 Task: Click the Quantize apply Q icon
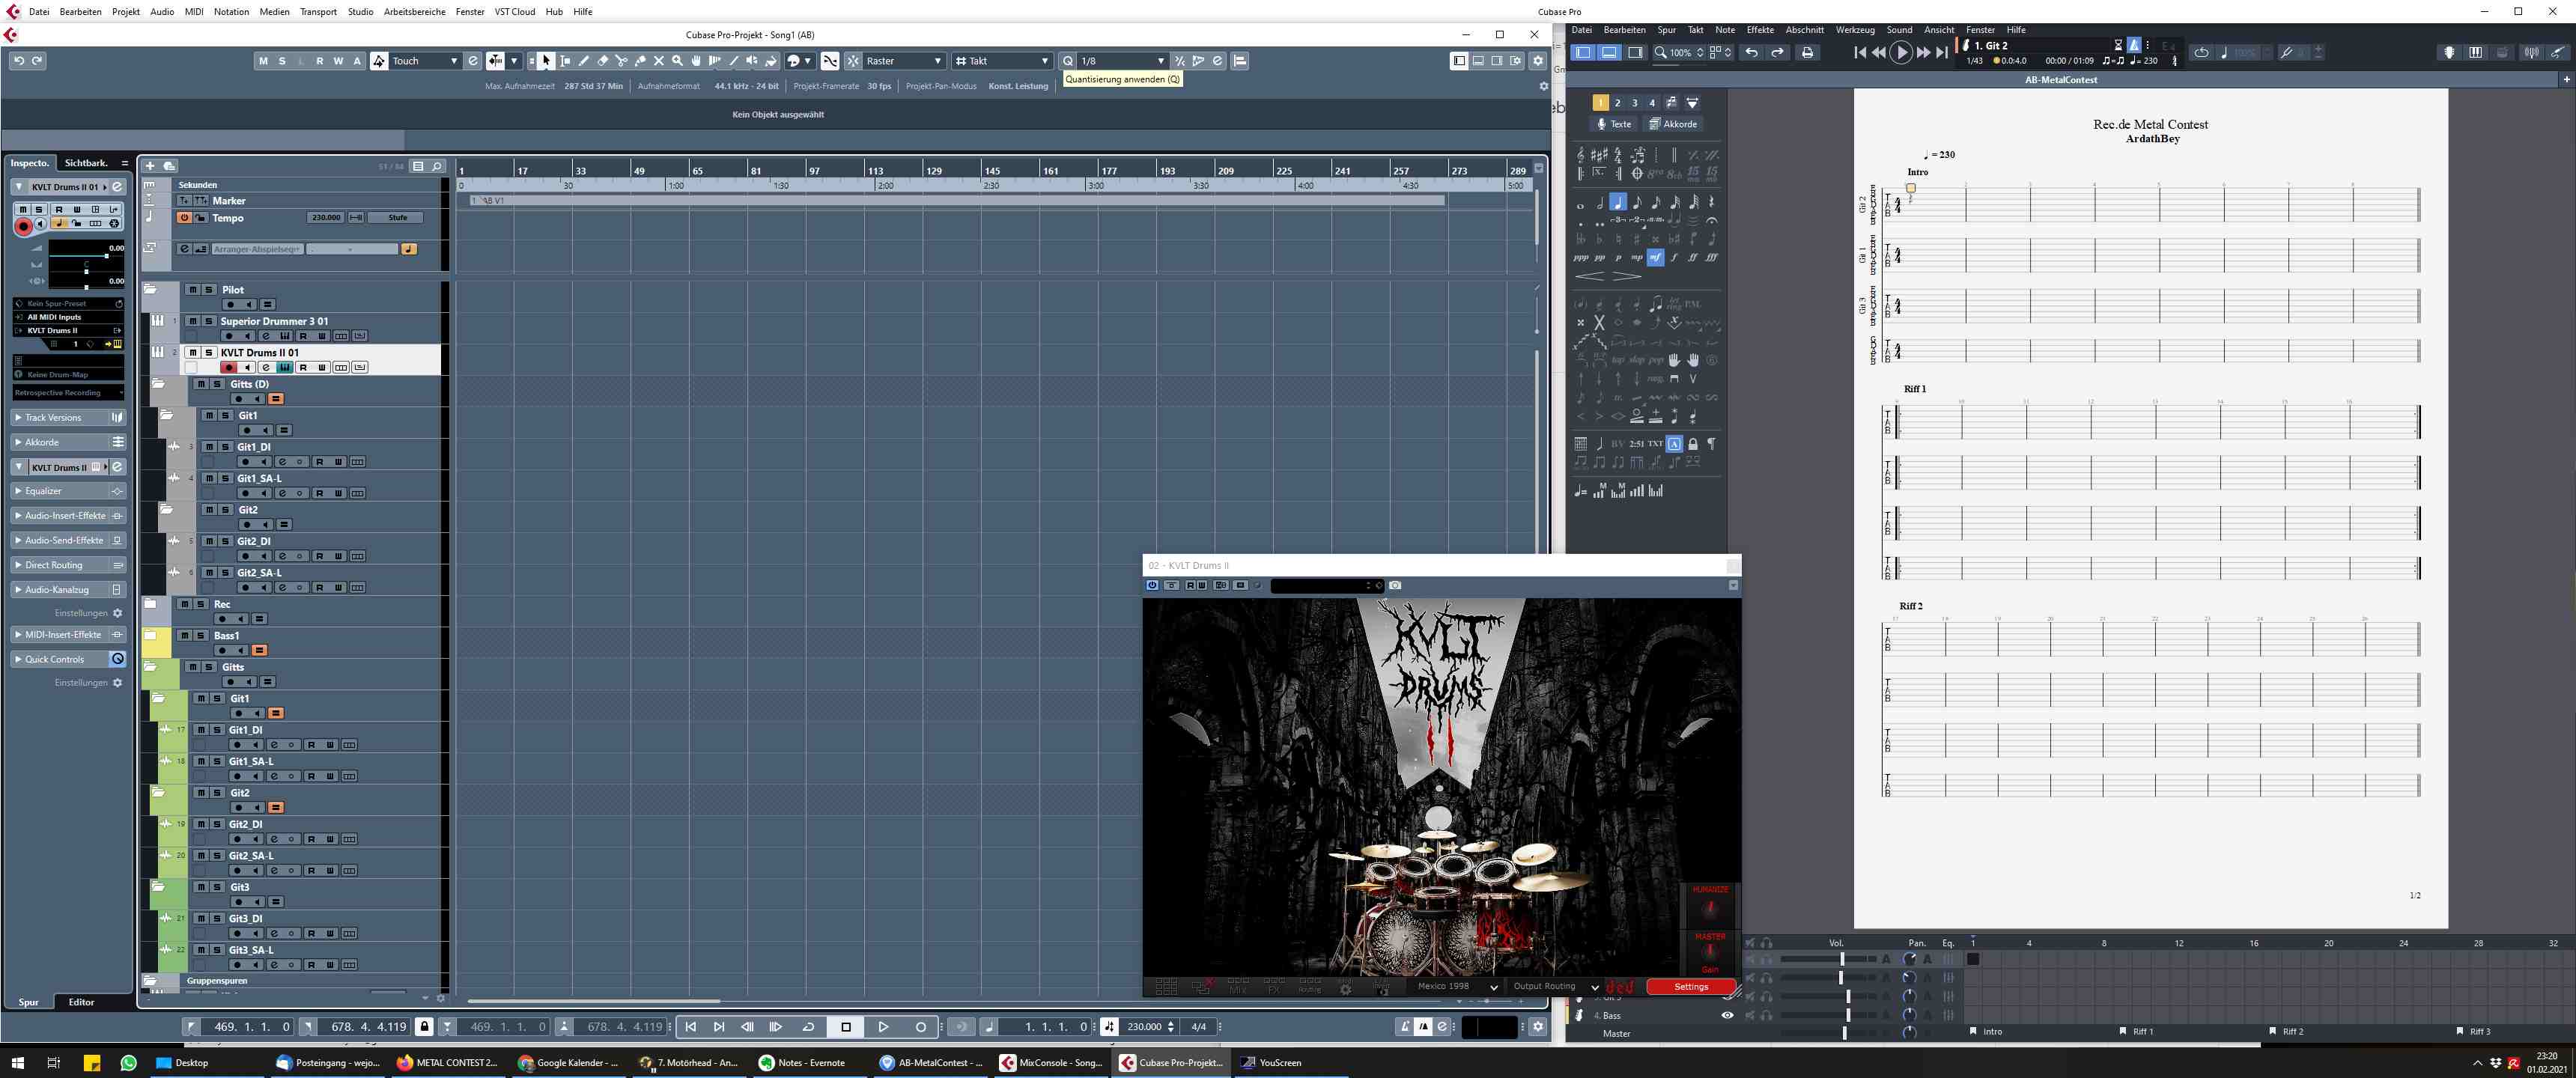pos(1068,61)
